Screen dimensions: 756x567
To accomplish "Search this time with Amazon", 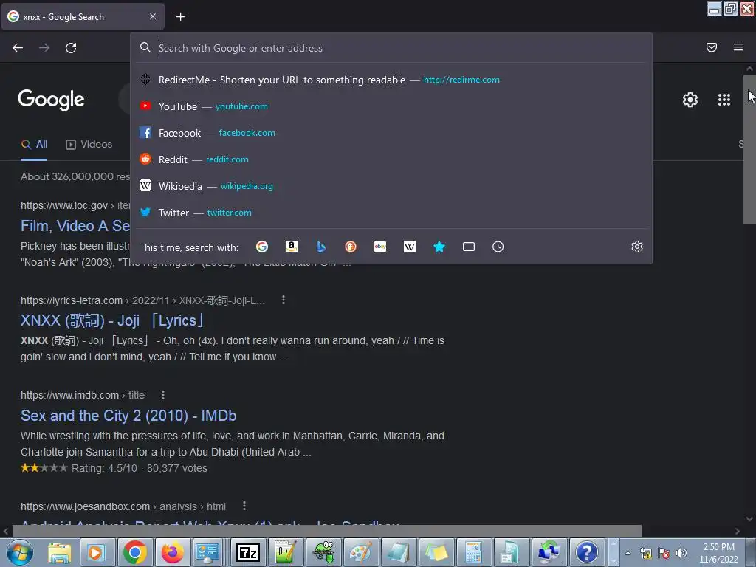I will [291, 247].
